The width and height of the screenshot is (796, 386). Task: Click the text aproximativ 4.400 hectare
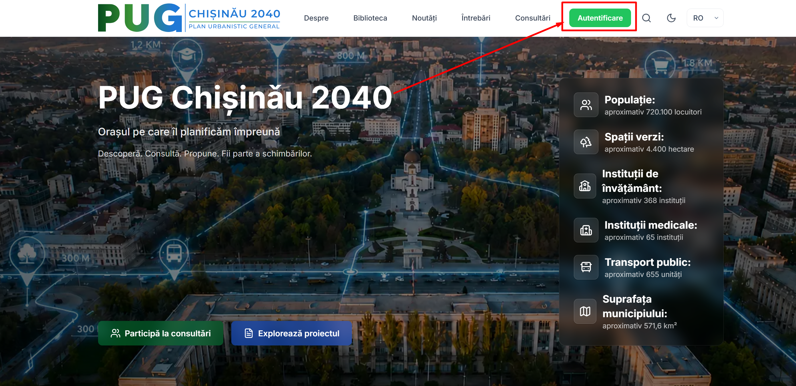point(649,149)
